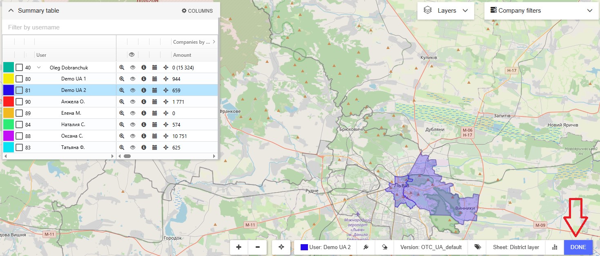Image resolution: width=600 pixels, height=256 pixels.
Task: Collapse the Summary table panel
Action: pos(11,11)
